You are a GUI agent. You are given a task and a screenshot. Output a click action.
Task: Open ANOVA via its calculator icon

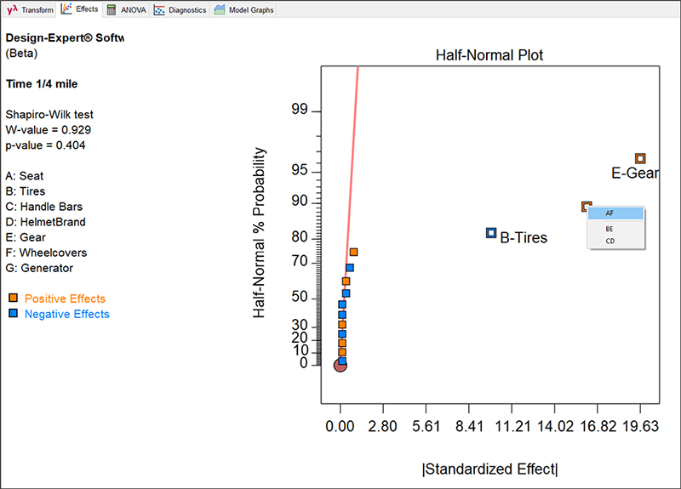pyautogui.click(x=112, y=10)
